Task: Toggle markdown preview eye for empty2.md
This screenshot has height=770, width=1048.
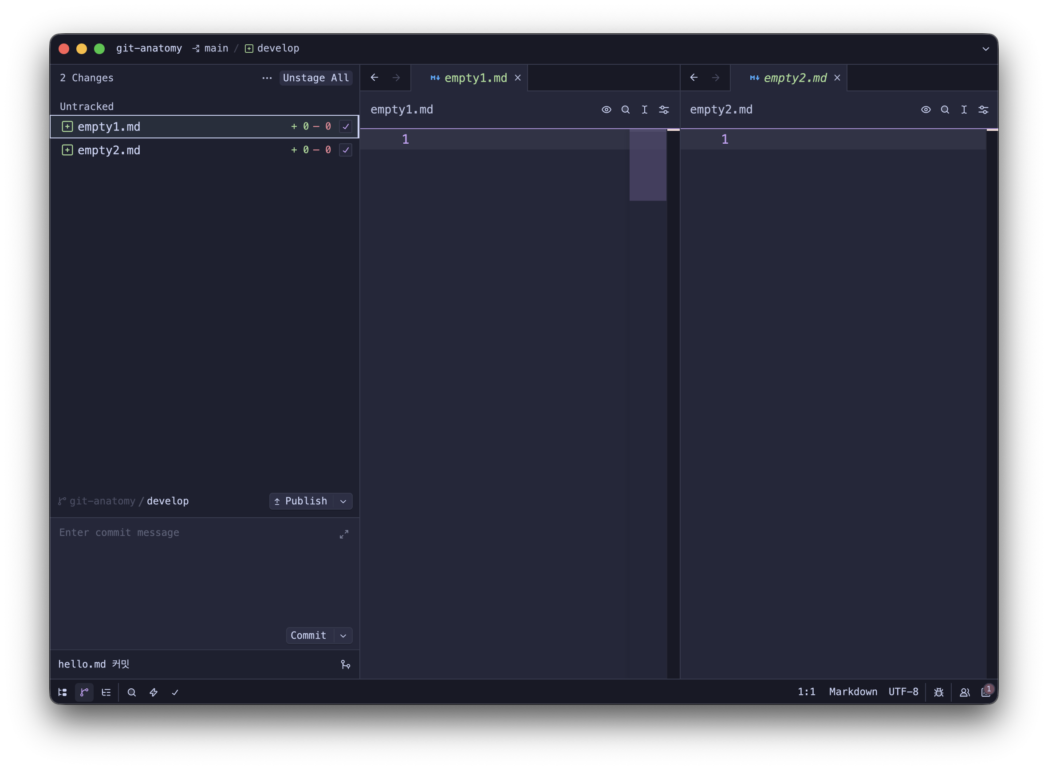Action: (926, 110)
